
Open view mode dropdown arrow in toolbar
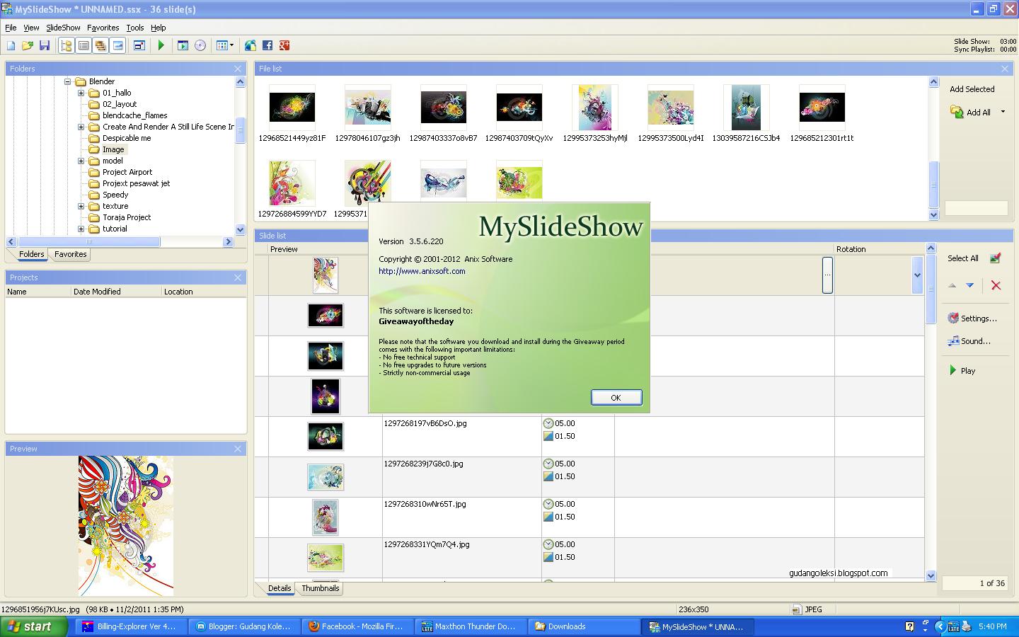231,45
